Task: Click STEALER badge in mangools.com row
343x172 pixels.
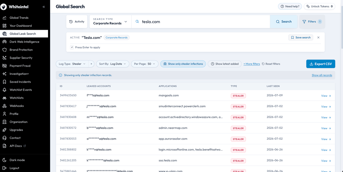Action: (238, 96)
